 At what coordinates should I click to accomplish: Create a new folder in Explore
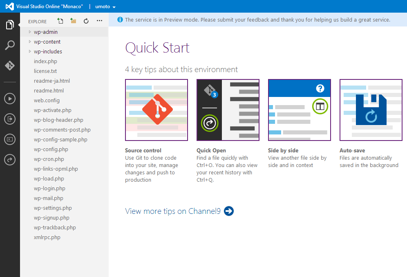pos(73,21)
